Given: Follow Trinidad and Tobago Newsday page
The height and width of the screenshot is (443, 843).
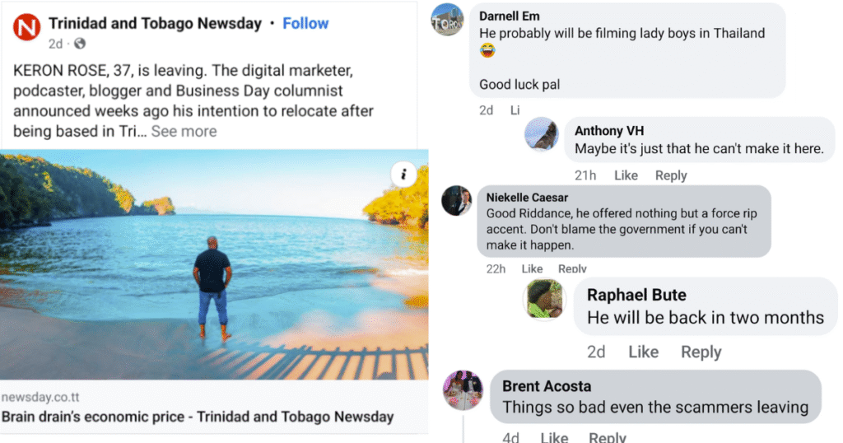Looking at the screenshot, I should tap(305, 23).
